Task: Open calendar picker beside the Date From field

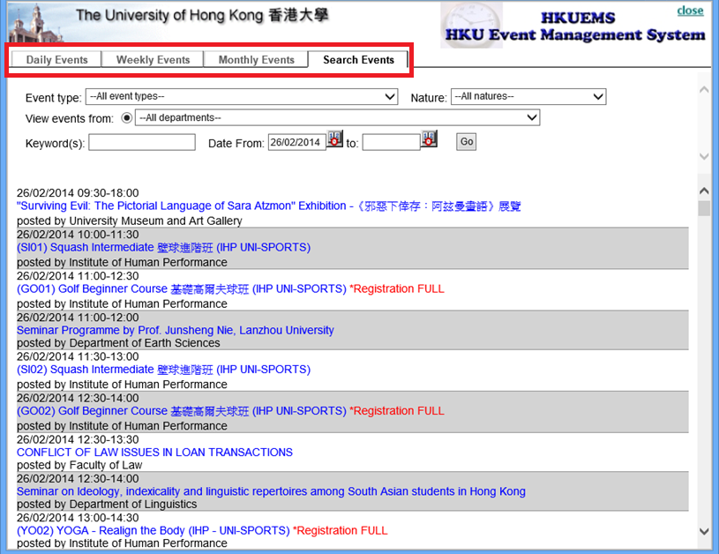Action: pos(334,141)
